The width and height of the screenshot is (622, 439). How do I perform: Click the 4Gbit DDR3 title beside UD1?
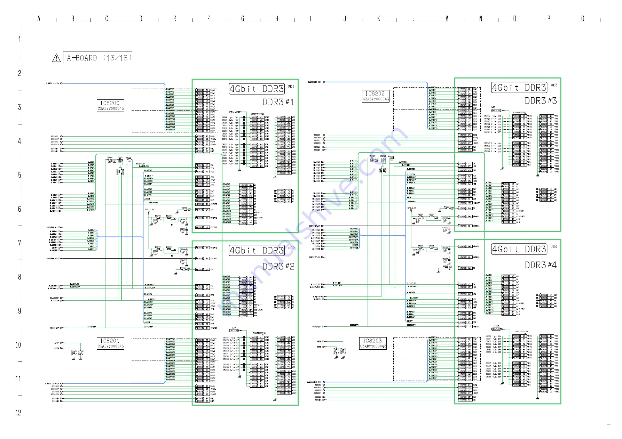coord(257,89)
